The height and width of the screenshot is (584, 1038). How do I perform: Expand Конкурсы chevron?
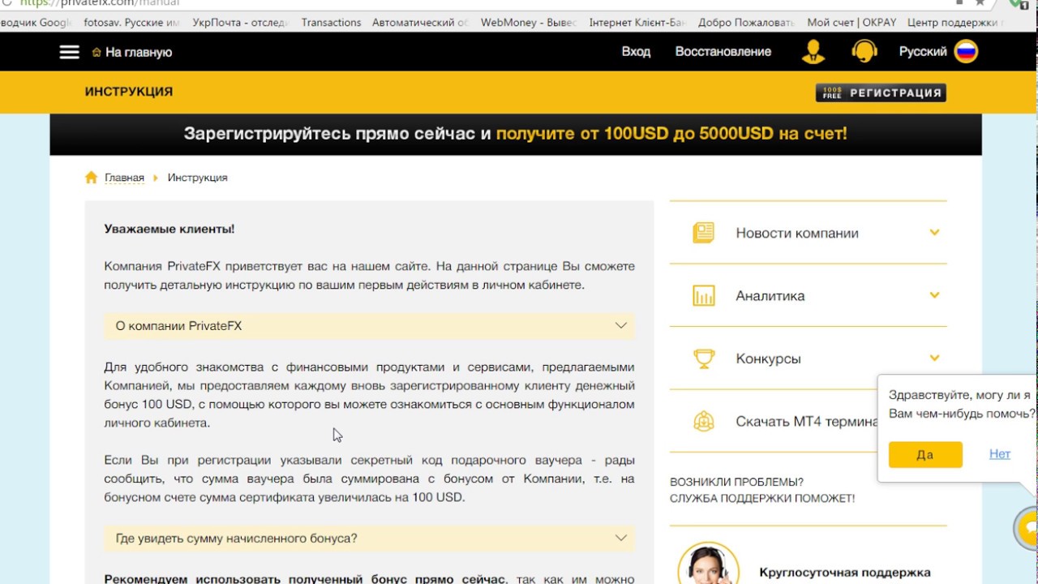934,358
